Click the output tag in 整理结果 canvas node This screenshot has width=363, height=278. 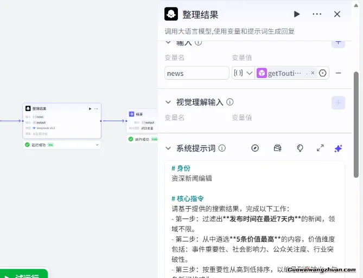[40, 122]
